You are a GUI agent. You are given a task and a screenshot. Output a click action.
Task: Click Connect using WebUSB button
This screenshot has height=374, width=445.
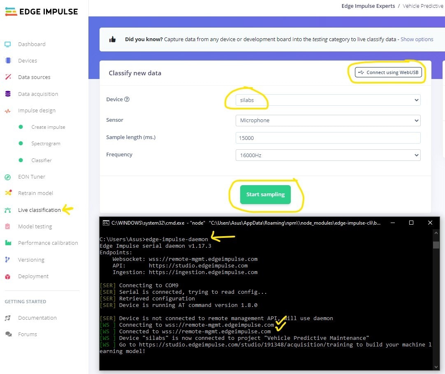(x=388, y=72)
